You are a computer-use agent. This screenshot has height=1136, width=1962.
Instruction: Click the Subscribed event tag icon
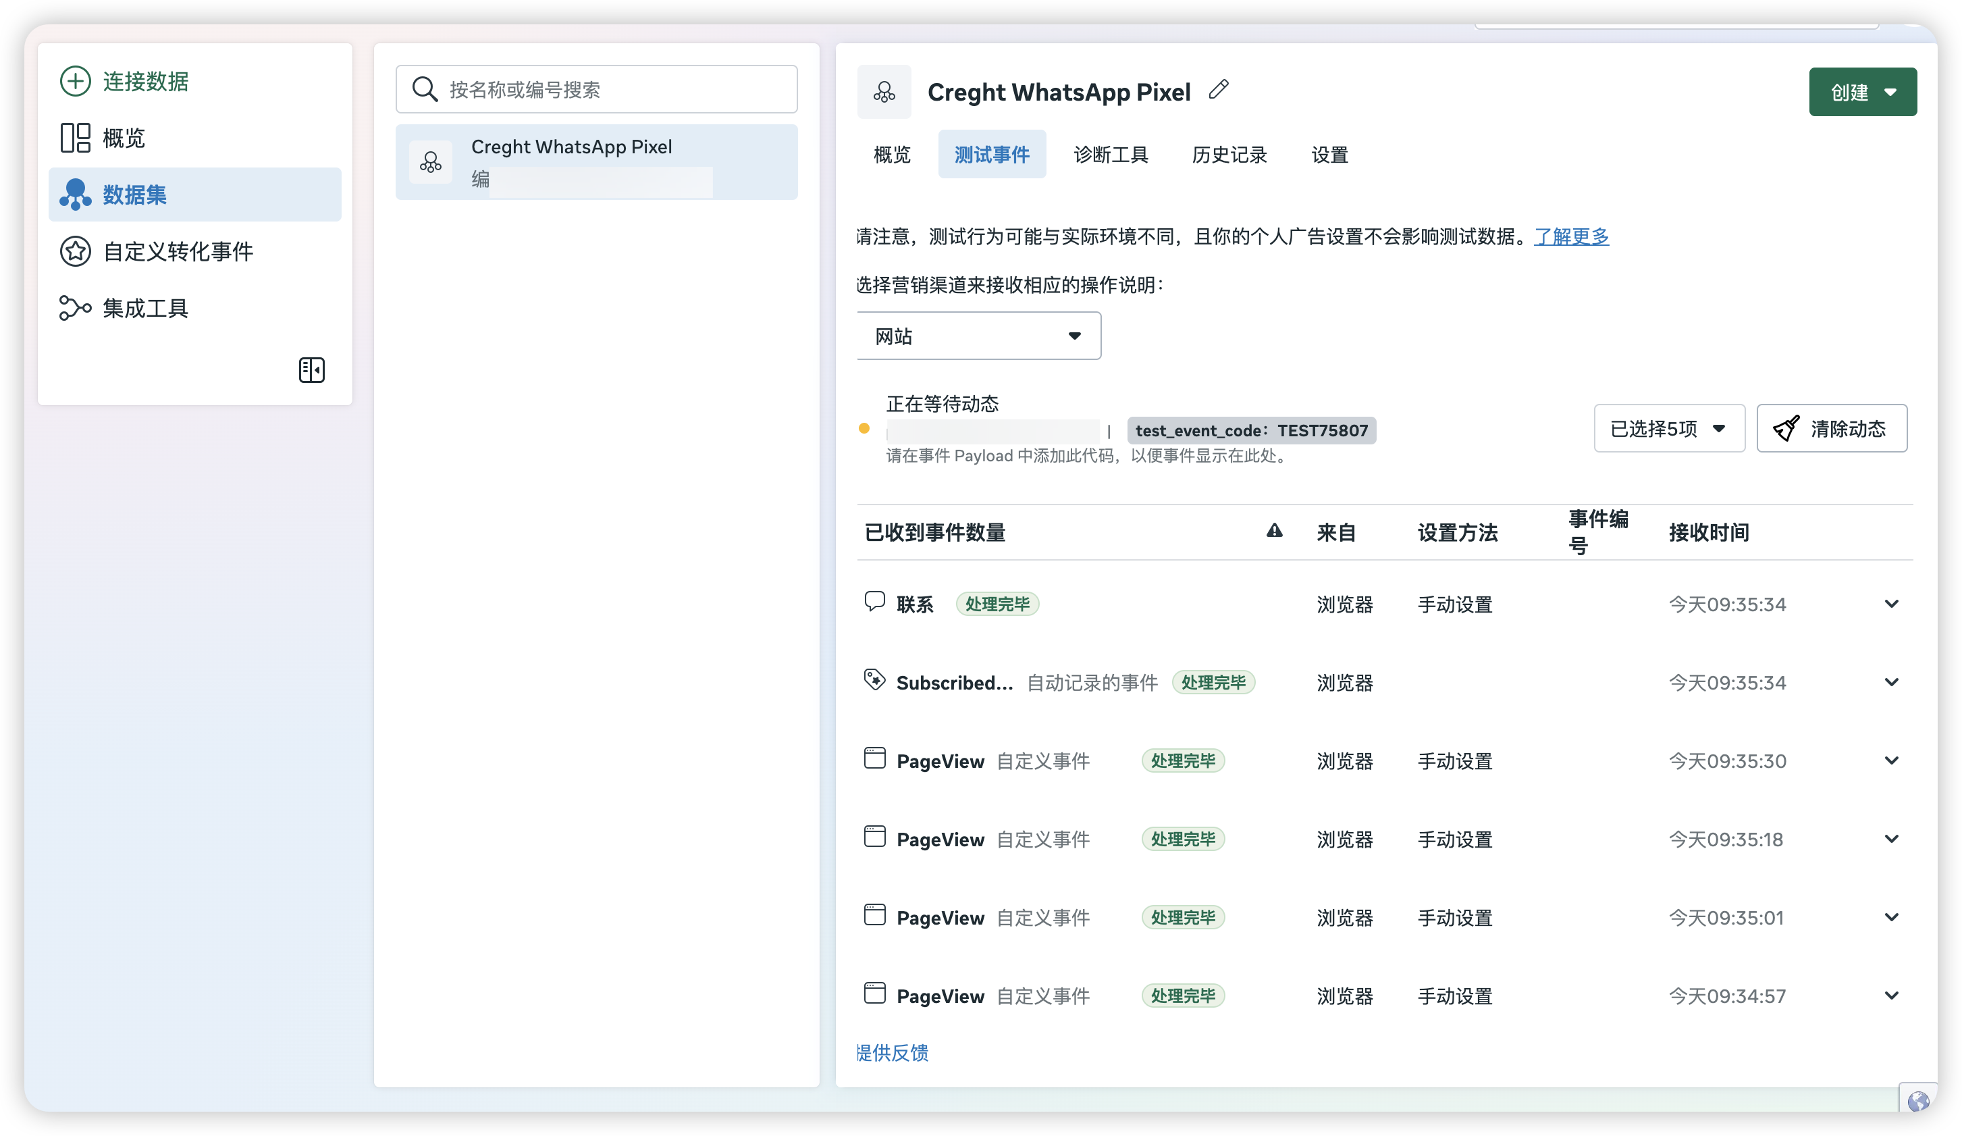point(874,679)
